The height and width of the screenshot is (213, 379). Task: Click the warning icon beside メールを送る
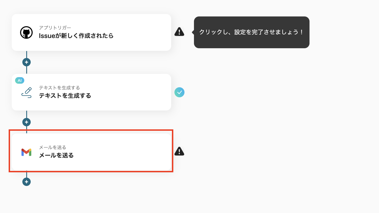[x=179, y=151]
